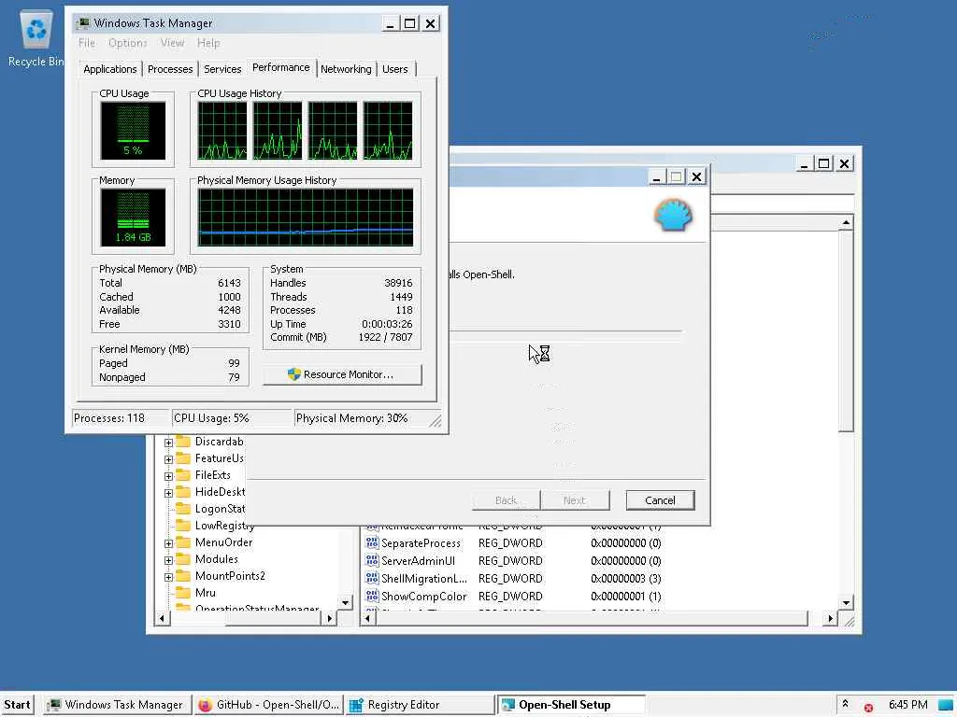
Task: Click the Open-Shell shell logo icon
Action: (x=673, y=215)
